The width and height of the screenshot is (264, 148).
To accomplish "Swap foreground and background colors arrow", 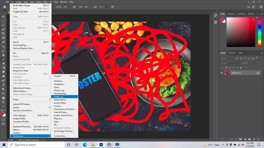I will [x=5, y=110].
